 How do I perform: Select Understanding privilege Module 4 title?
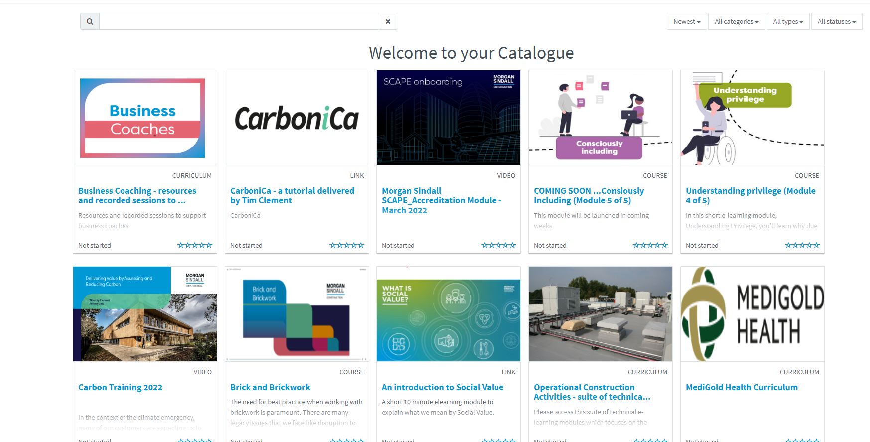coord(750,196)
